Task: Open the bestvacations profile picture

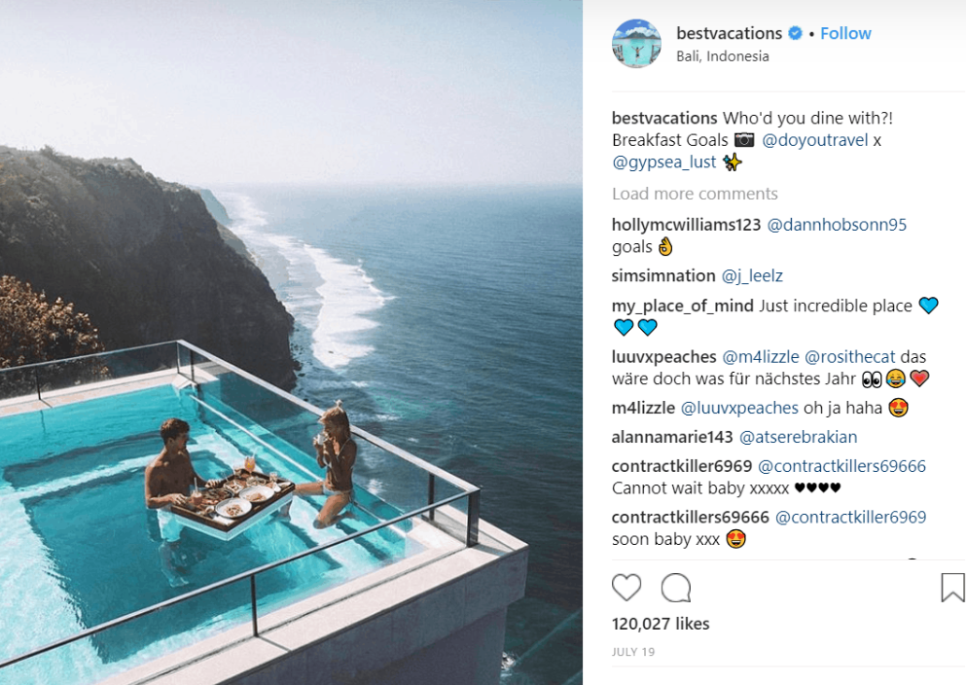Action: pos(636,43)
